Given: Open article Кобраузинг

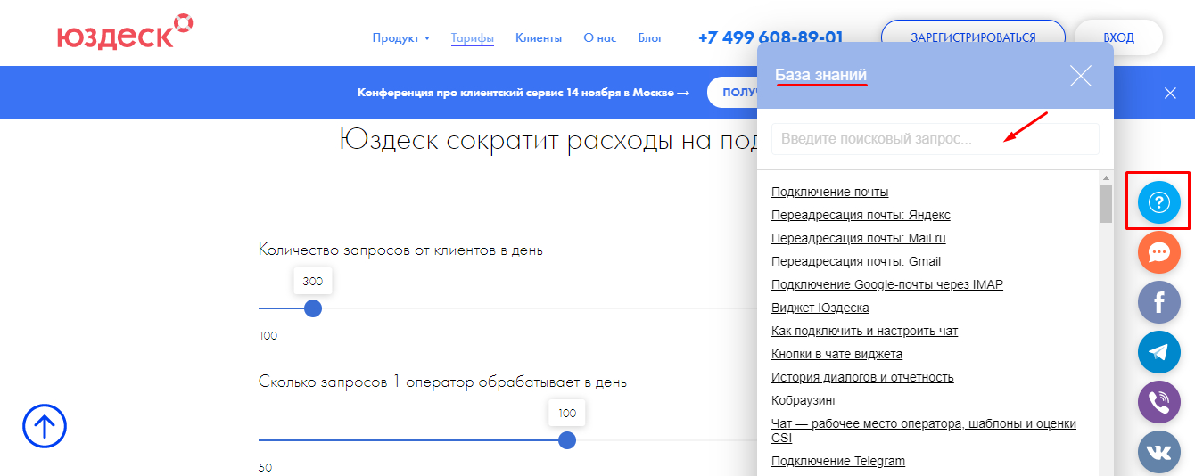Looking at the screenshot, I should click(804, 400).
